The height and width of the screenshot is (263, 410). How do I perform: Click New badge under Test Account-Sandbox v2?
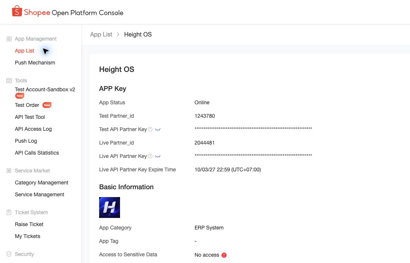point(20,96)
